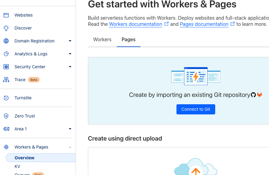The height and width of the screenshot is (175, 269).
Task: Click the Analytics & Logs pie chart icon
Action: [6, 54]
